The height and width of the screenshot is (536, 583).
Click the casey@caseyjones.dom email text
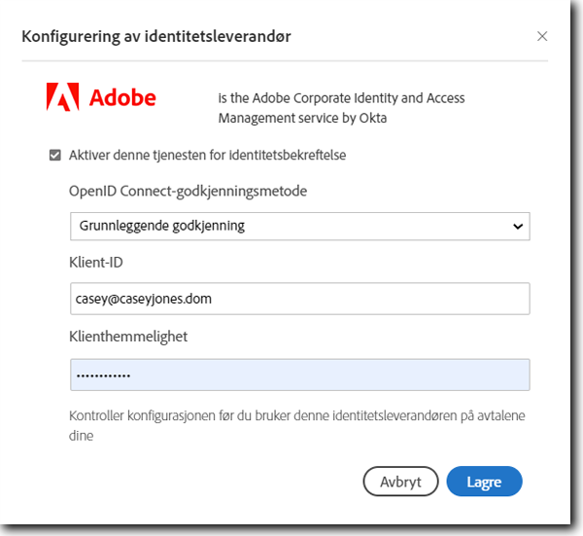144,300
